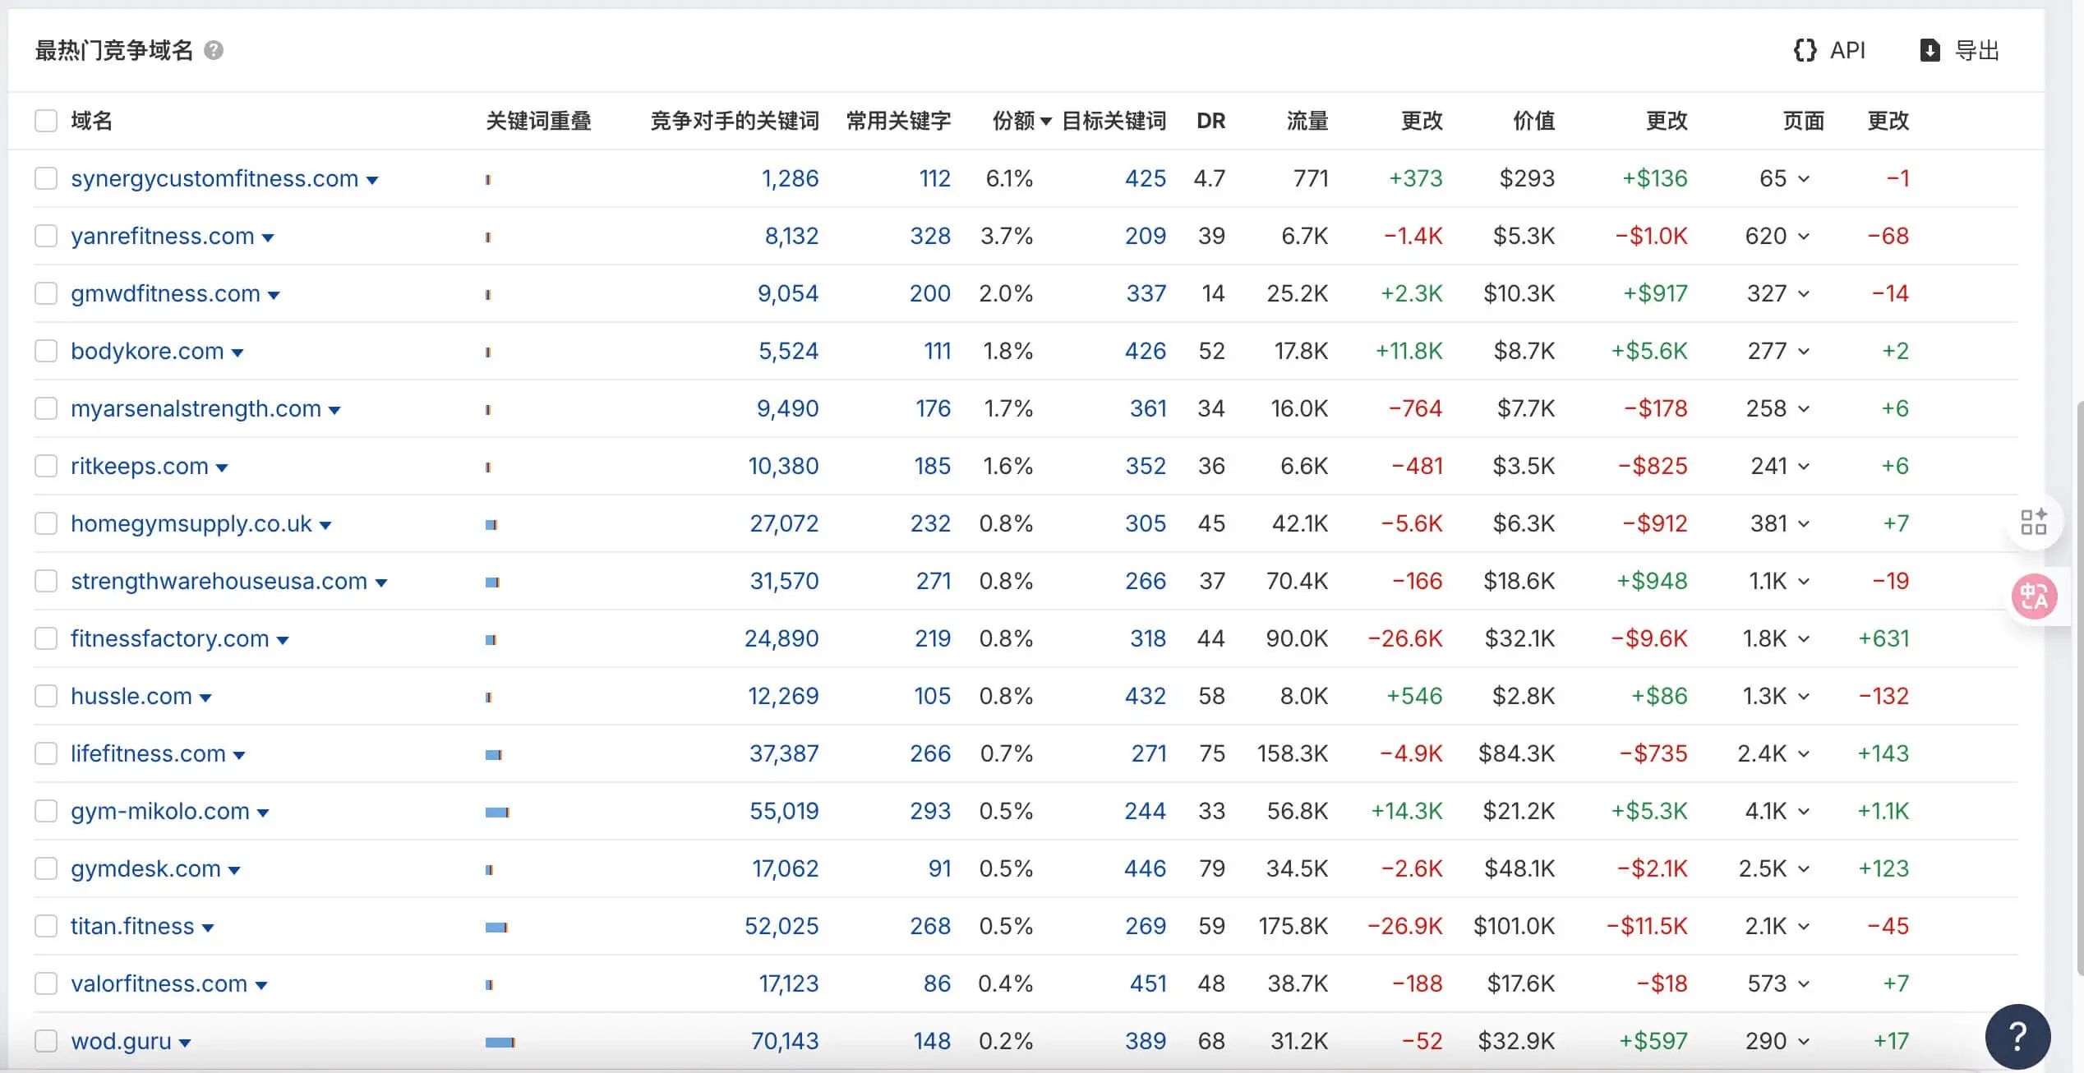Open the 1,286 competitor keywords link
Image resolution: width=2084 pixels, height=1073 pixels.
click(x=791, y=178)
